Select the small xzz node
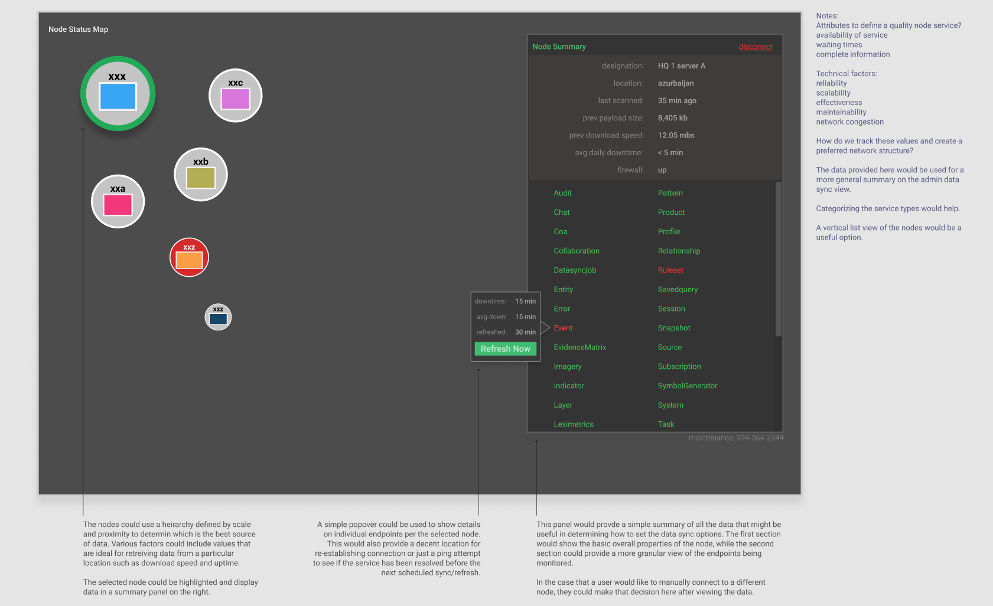 tap(217, 316)
